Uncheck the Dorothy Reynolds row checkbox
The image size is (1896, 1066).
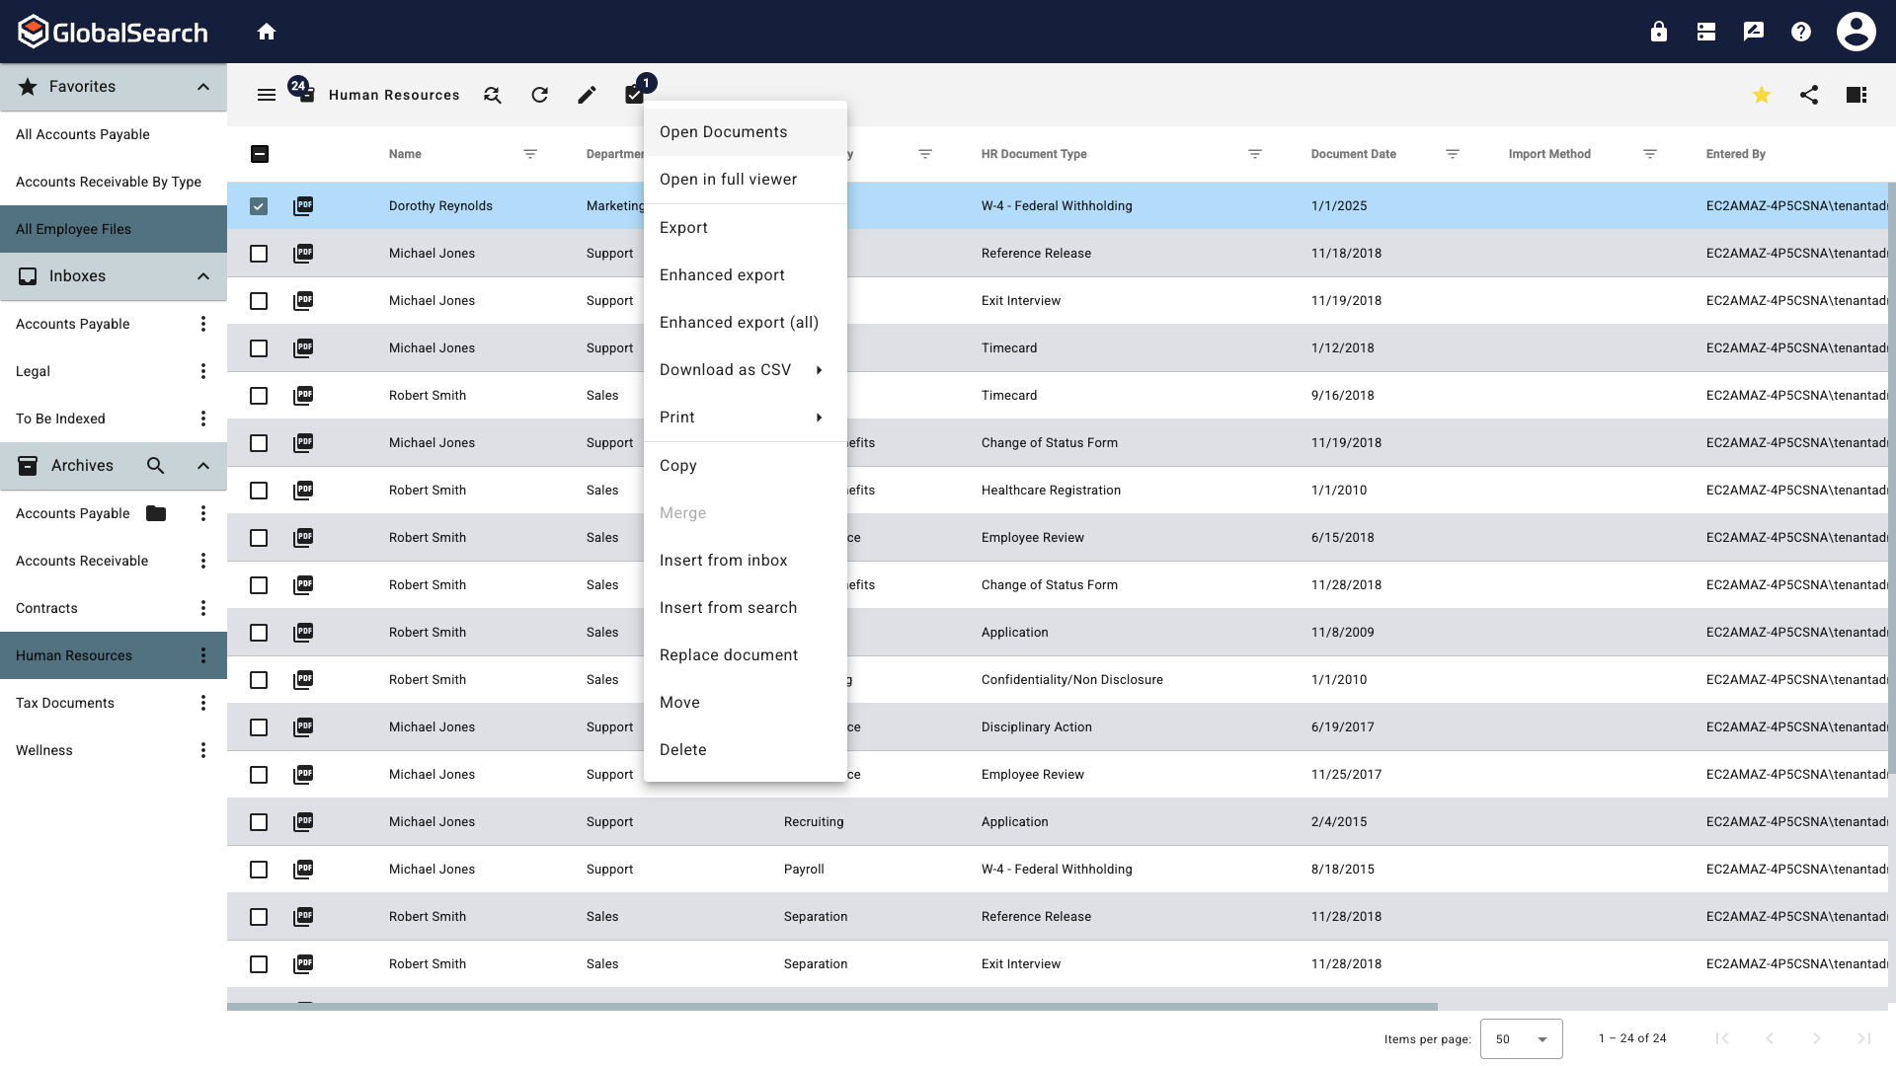[259, 206]
